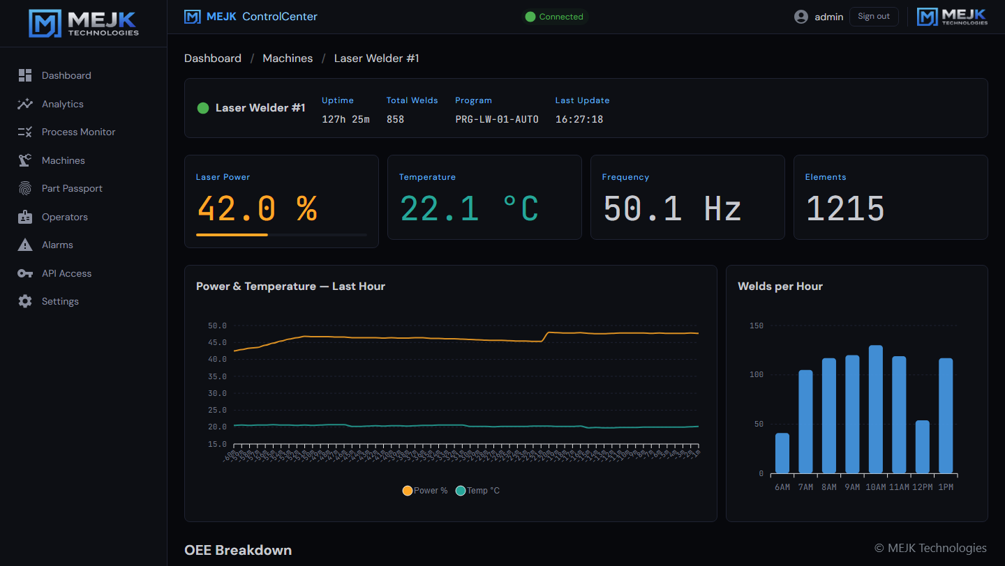Screen dimensions: 1005x566
Task: Click the MEJK ControlCenter title
Action: coord(262,17)
